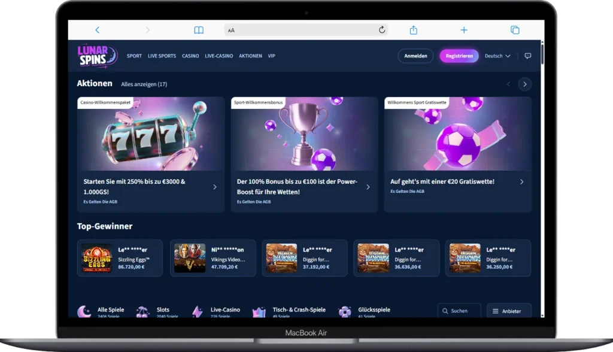Open the AKTIONEN menu item
Image resolution: width=613 pixels, height=352 pixels.
[x=251, y=56]
